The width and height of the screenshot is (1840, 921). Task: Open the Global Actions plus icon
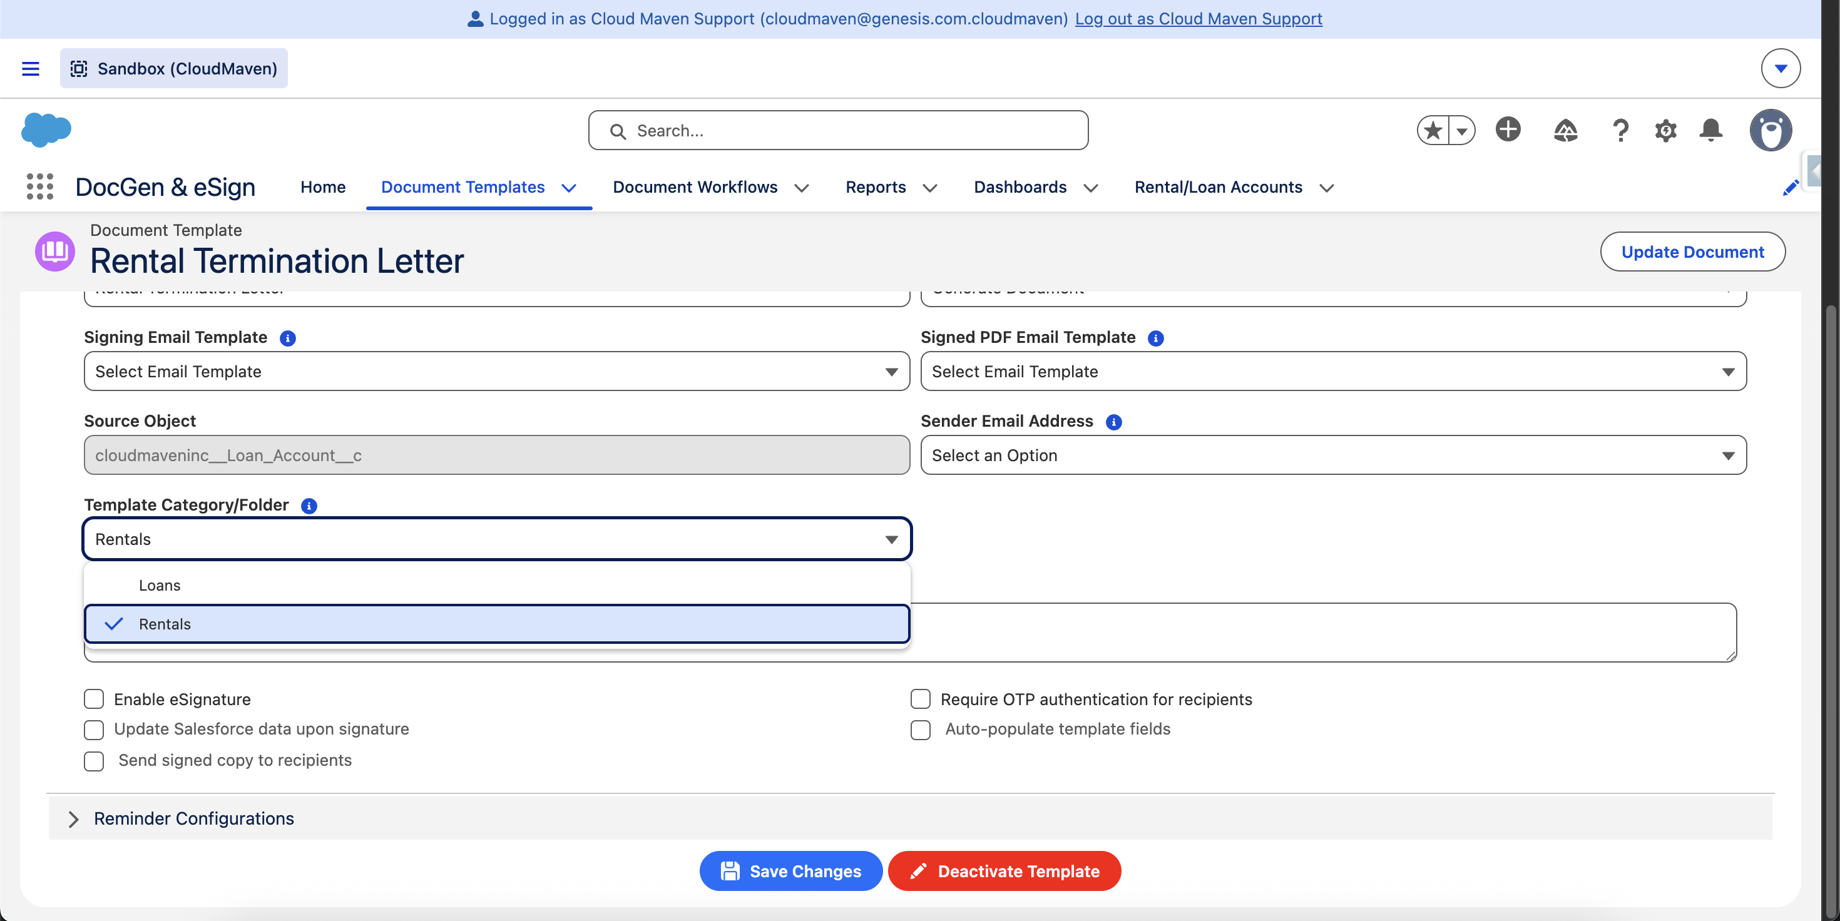coord(1508,130)
